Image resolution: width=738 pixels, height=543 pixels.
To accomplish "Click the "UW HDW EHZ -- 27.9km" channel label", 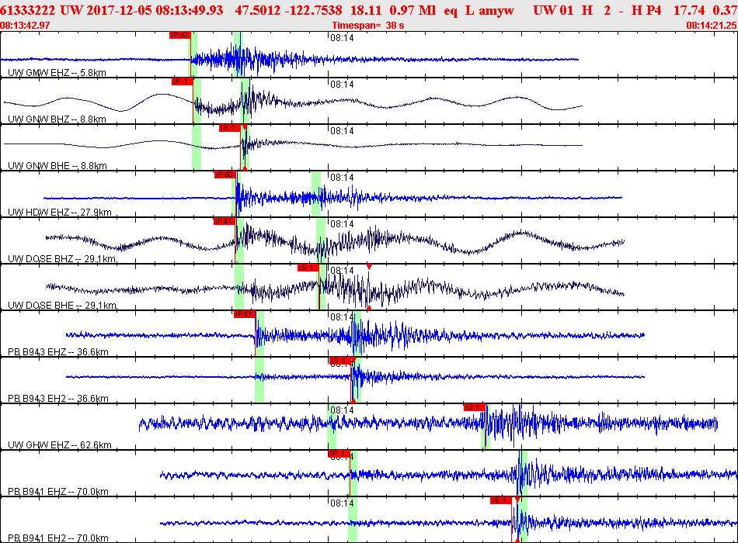I will click(x=60, y=213).
